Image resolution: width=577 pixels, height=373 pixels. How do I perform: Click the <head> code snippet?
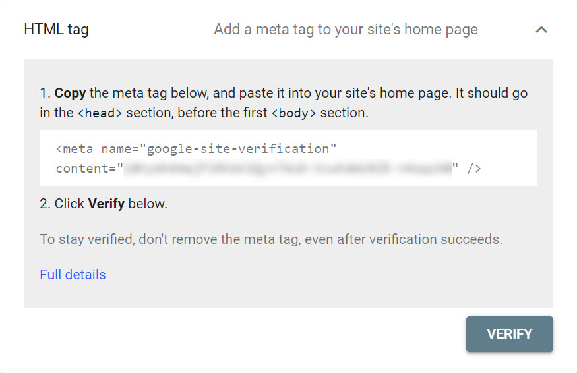pyautogui.click(x=100, y=113)
